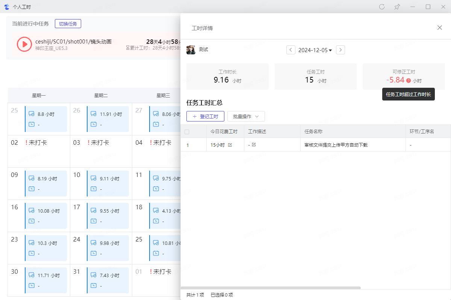The width and height of the screenshot is (451, 300).
Task: Click the refresh icon in title bar
Action: (382, 7)
